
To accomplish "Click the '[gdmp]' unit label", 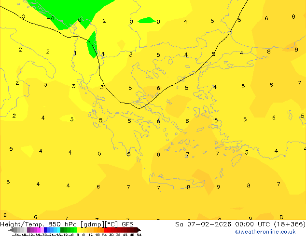I will [92, 224].
